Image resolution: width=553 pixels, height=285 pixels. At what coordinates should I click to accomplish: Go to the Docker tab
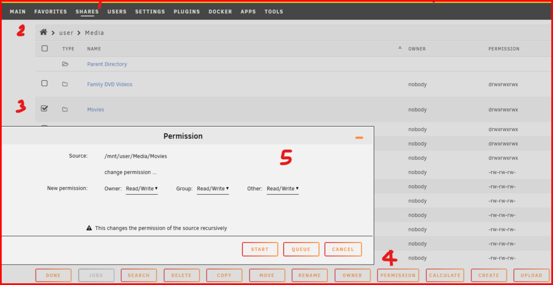point(220,12)
